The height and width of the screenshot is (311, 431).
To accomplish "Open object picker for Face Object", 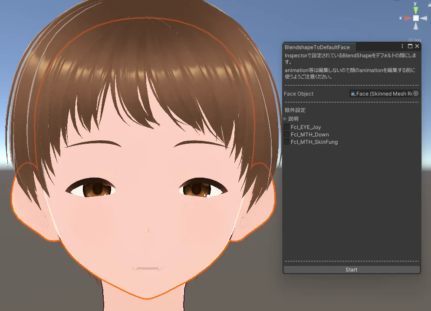I will click(x=416, y=93).
